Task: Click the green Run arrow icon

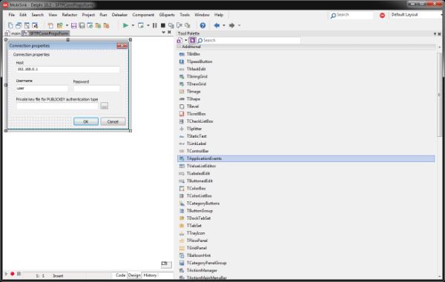Action: click(x=125, y=25)
